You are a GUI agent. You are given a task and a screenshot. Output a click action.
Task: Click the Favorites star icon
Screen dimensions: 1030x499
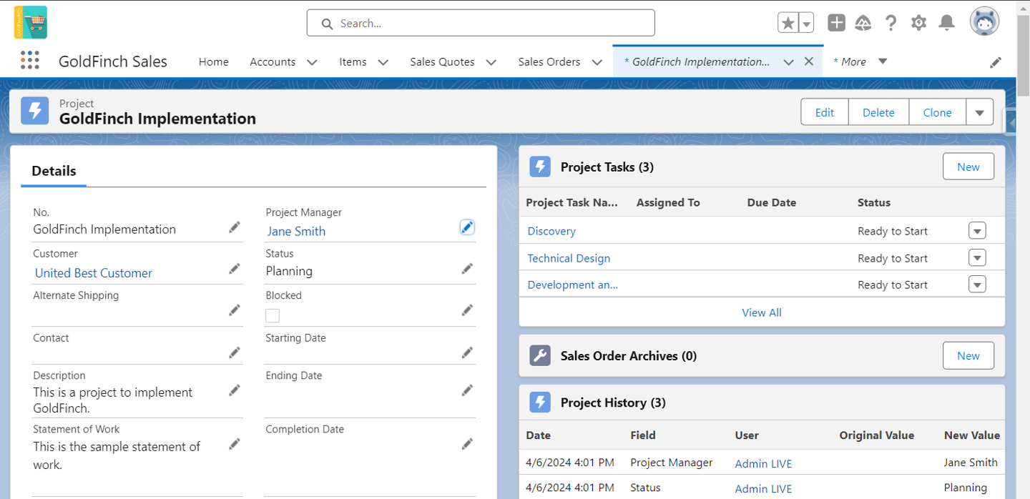click(x=788, y=23)
